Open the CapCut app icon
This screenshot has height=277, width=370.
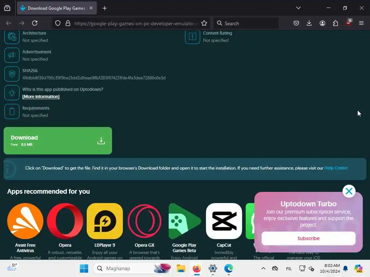(x=224, y=221)
